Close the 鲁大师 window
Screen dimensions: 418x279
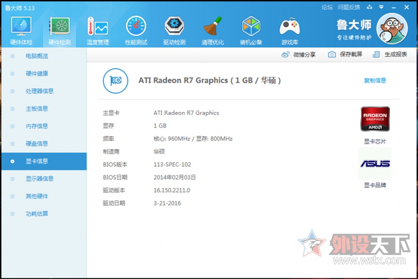tap(407, 7)
